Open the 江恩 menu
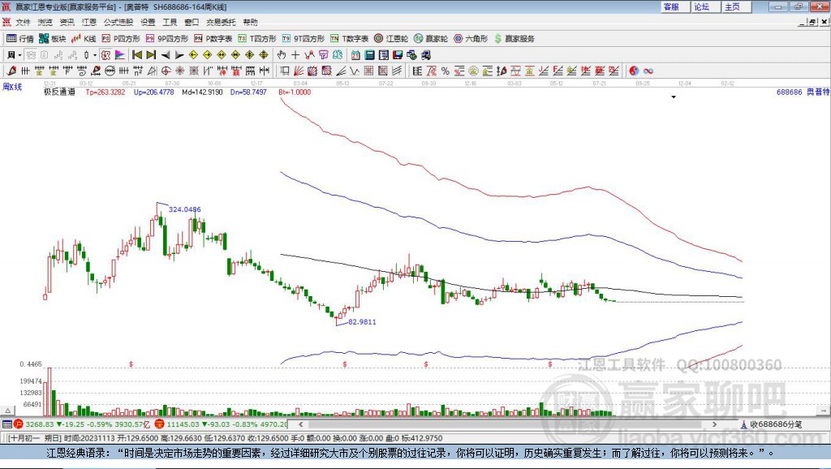831x469 pixels. click(x=89, y=22)
